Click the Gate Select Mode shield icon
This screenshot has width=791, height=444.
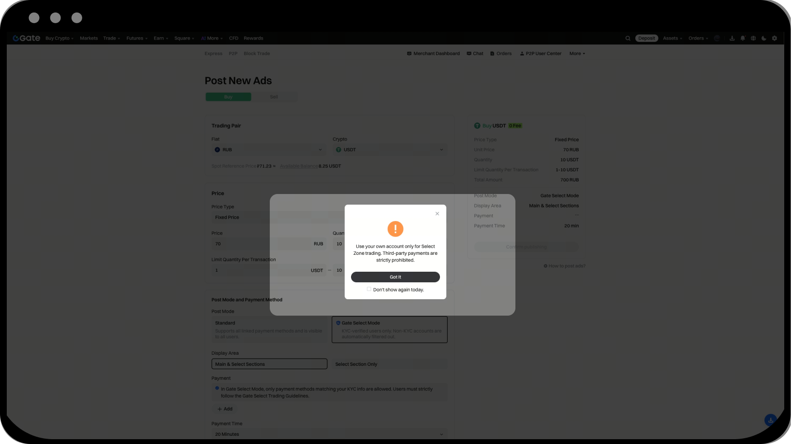[338, 323]
